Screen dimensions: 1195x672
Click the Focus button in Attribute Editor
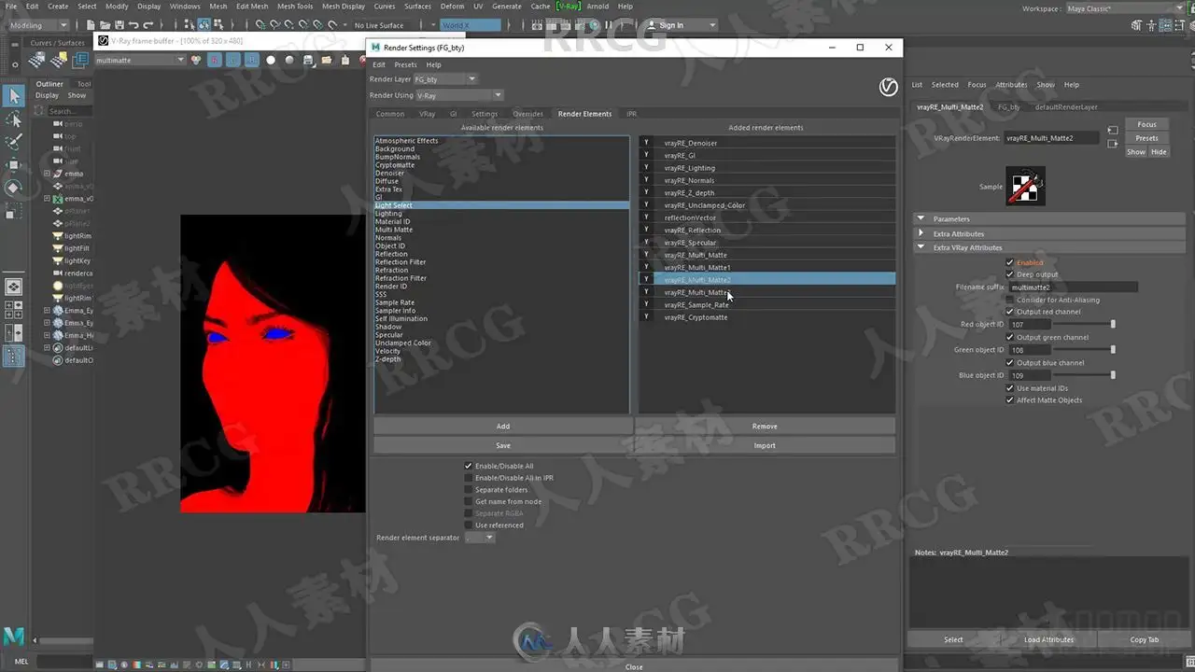pos(1146,124)
